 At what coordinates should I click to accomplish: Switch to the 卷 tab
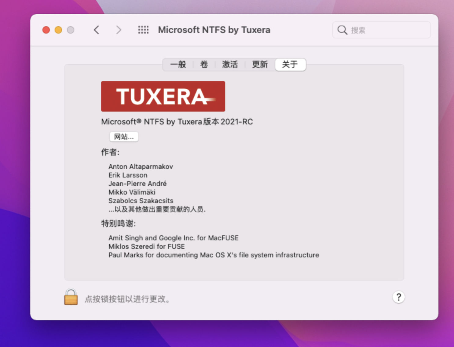[204, 64]
